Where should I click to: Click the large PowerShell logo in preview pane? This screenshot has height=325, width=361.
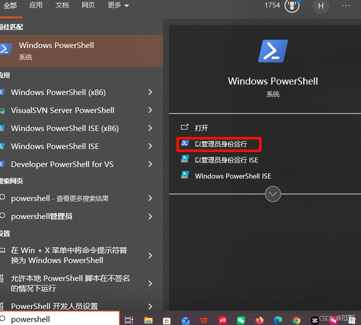click(273, 51)
